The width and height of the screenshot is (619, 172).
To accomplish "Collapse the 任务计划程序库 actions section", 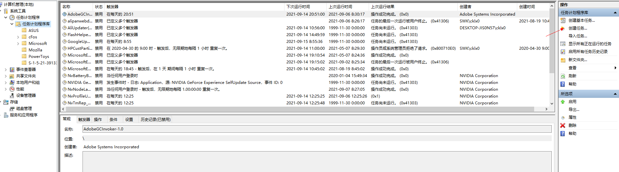I will click(x=615, y=13).
